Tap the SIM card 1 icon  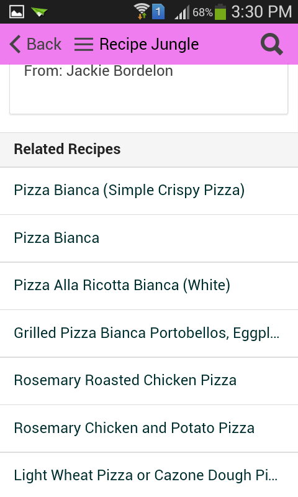tap(158, 12)
